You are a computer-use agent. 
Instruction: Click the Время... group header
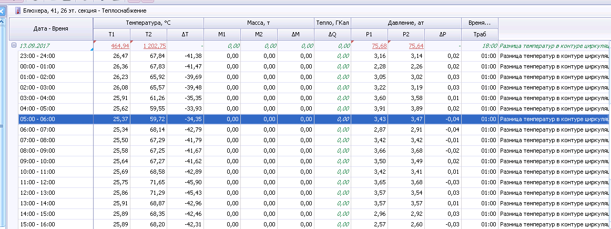pos(480,23)
